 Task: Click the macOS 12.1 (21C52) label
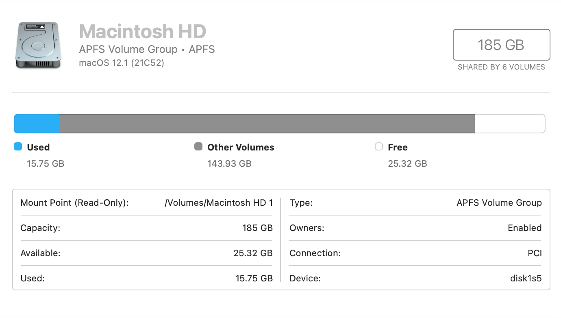click(121, 63)
